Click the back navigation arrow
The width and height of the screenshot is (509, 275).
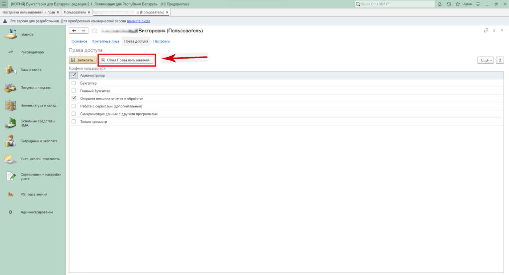[x=74, y=31]
